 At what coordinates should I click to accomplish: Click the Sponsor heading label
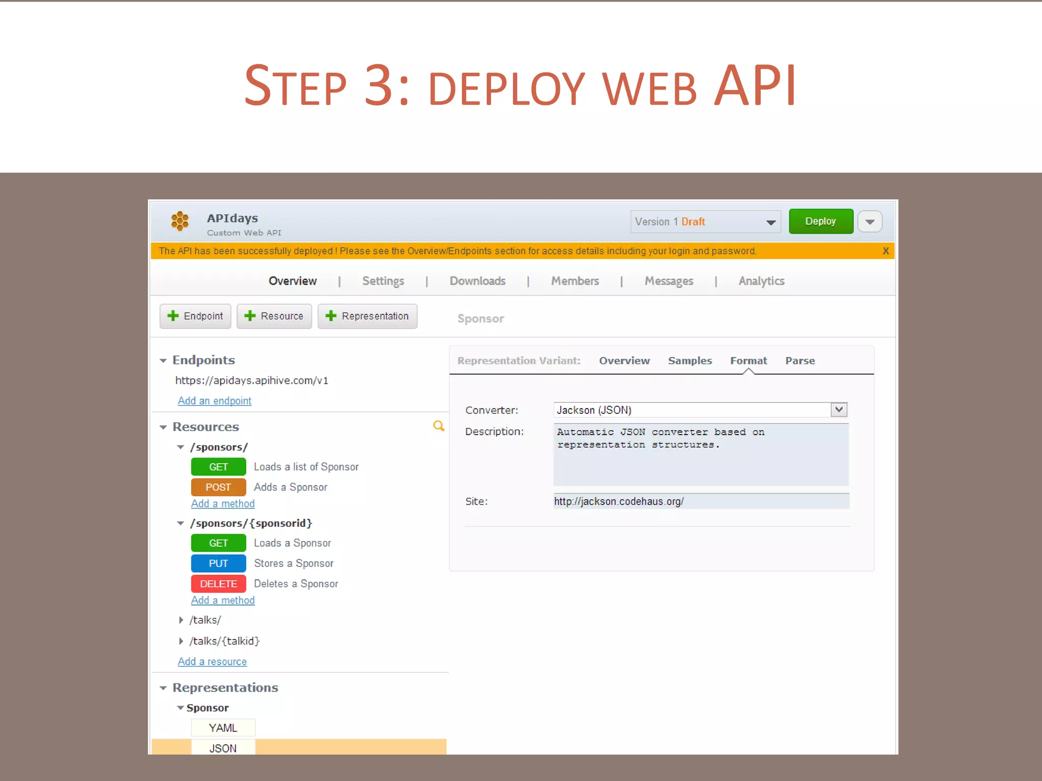(x=480, y=319)
